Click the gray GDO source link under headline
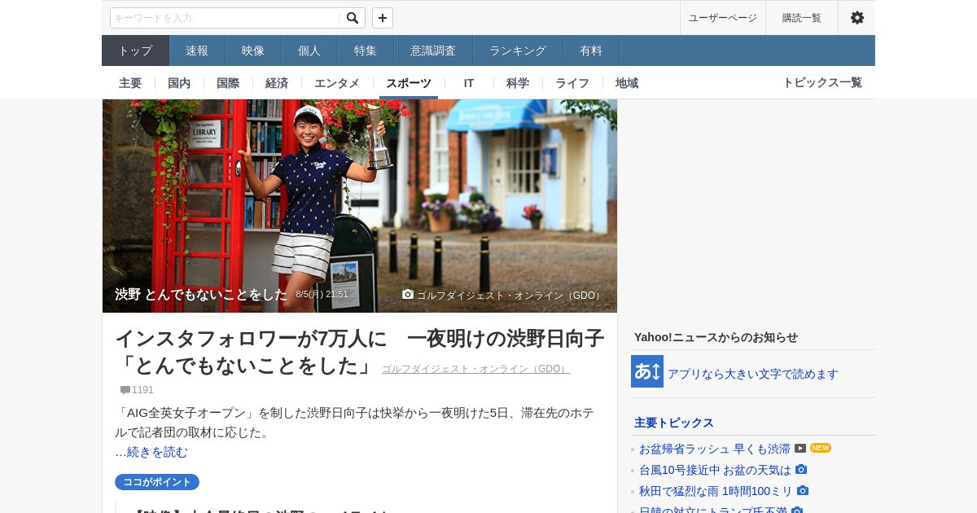The image size is (977, 513). pos(475,369)
